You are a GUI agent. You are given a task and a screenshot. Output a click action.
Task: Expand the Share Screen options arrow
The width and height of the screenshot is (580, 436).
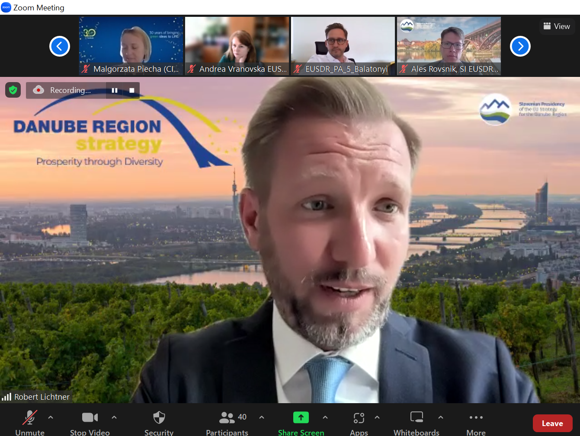[x=325, y=417]
